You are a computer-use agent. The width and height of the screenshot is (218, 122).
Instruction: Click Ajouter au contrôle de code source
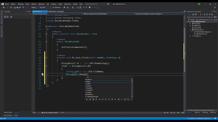pyautogui.click(x=200, y=118)
